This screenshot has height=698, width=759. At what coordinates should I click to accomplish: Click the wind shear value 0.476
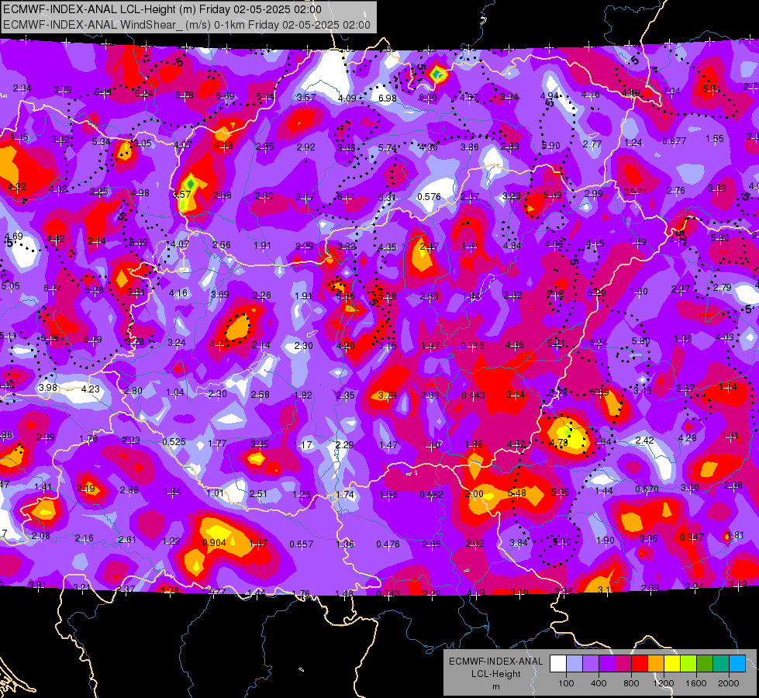388,544
